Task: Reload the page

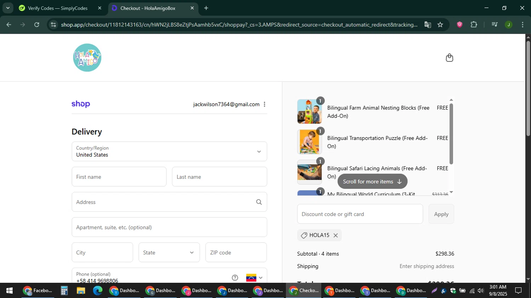Action: tap(37, 25)
